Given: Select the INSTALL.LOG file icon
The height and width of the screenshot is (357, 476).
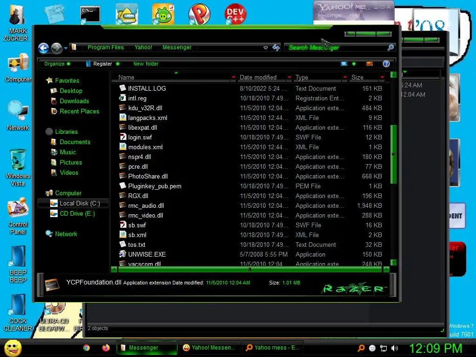Looking at the screenshot, I should (x=123, y=88).
